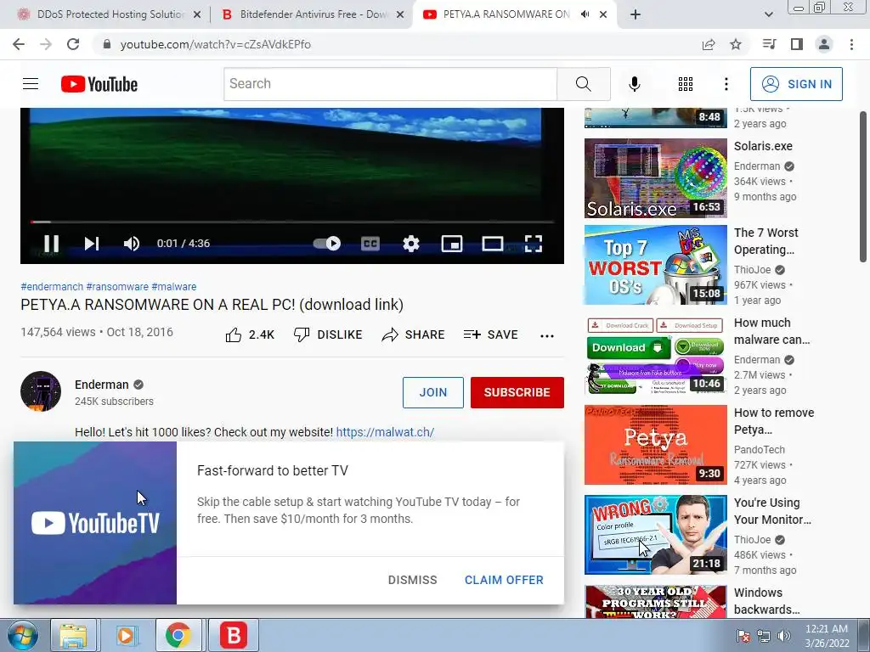Open Enderman channel avatar
The height and width of the screenshot is (652, 870).
pos(41,391)
